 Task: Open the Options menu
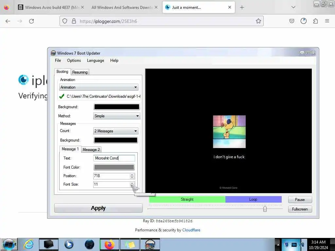[x=74, y=60]
